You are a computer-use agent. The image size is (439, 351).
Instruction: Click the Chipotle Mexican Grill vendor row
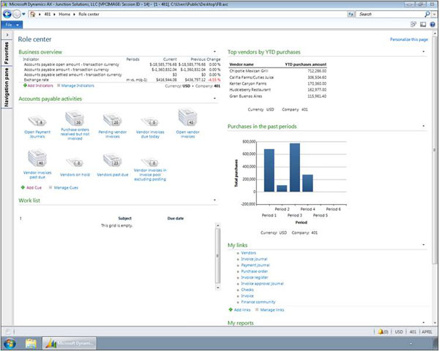[277, 71]
